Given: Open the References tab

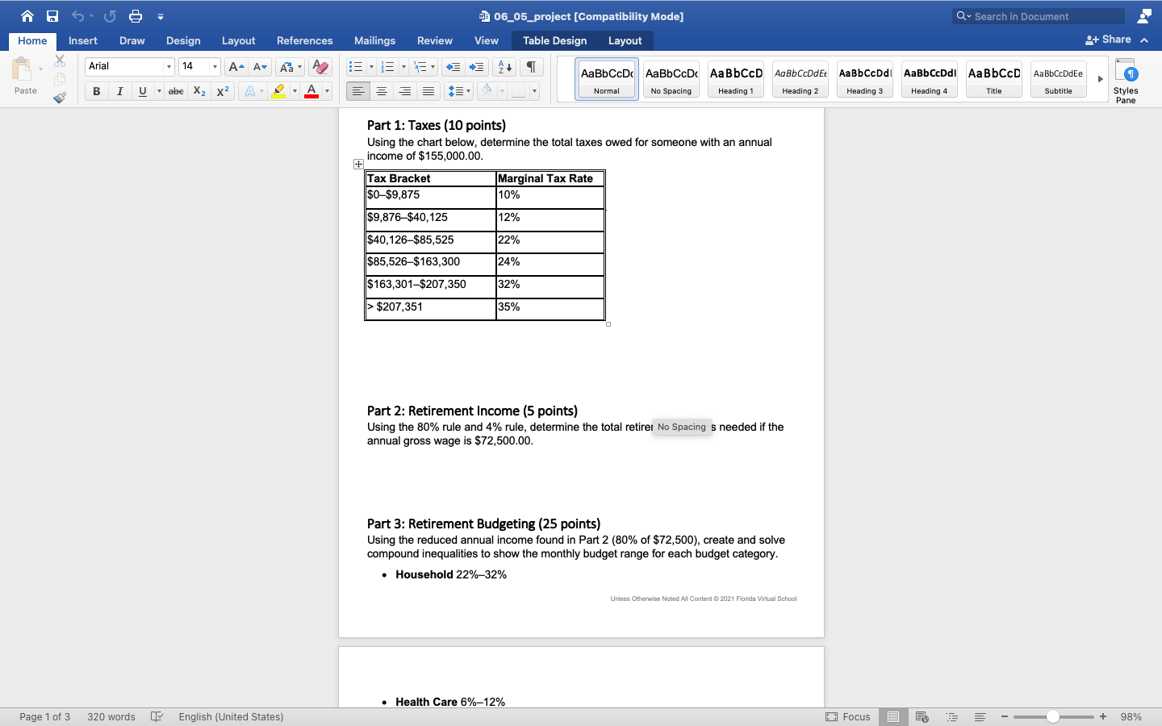Looking at the screenshot, I should pos(305,40).
